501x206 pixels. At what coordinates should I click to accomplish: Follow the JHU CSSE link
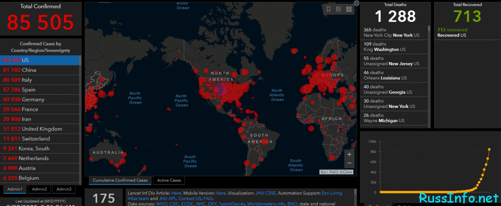tap(267, 193)
